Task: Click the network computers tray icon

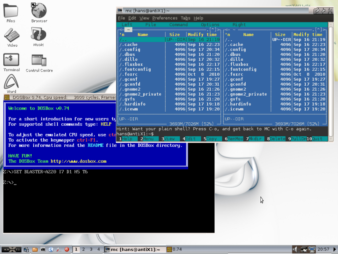Action: (x=312, y=249)
